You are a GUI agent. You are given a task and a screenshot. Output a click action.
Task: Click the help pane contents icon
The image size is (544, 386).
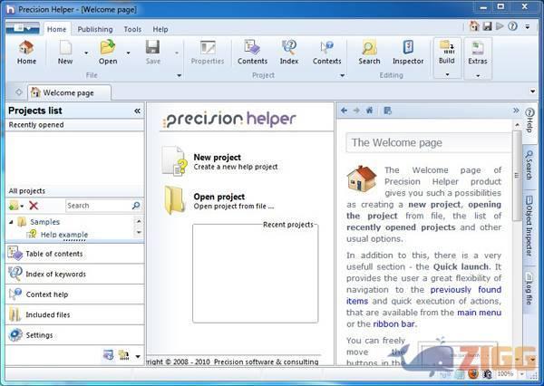[x=387, y=111]
